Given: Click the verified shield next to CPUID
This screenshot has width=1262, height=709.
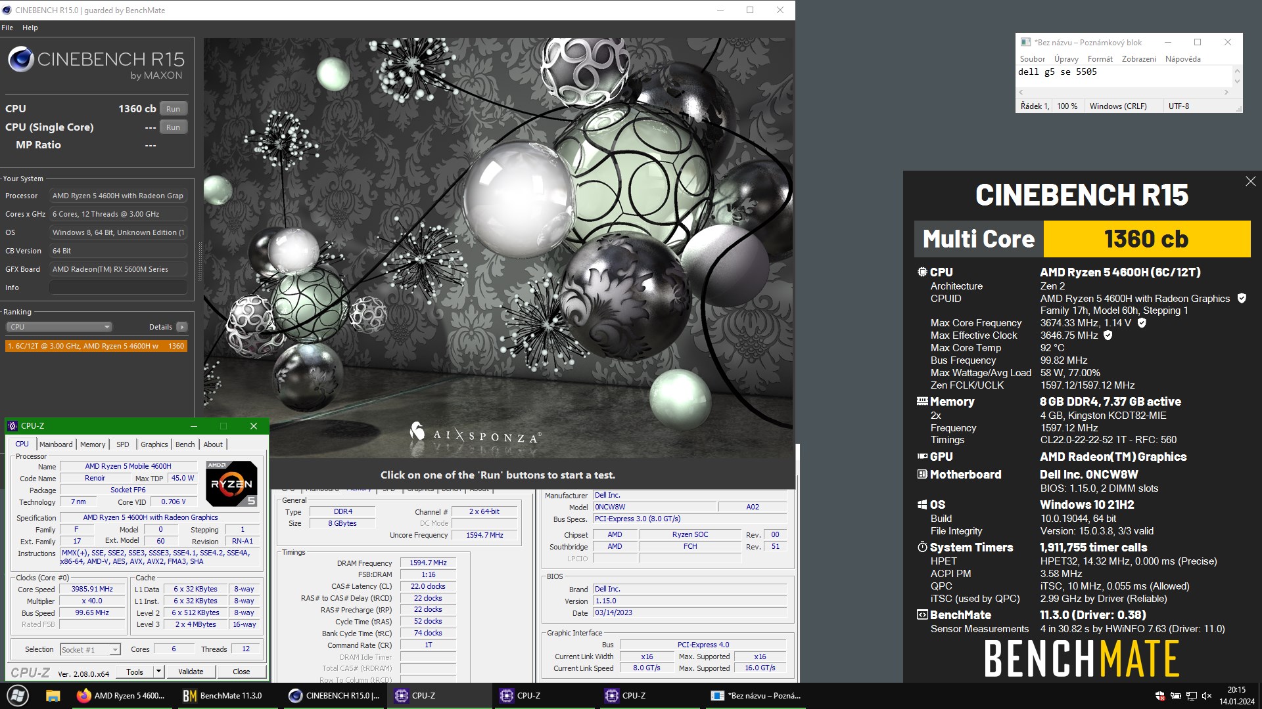Looking at the screenshot, I should pos(1242,298).
